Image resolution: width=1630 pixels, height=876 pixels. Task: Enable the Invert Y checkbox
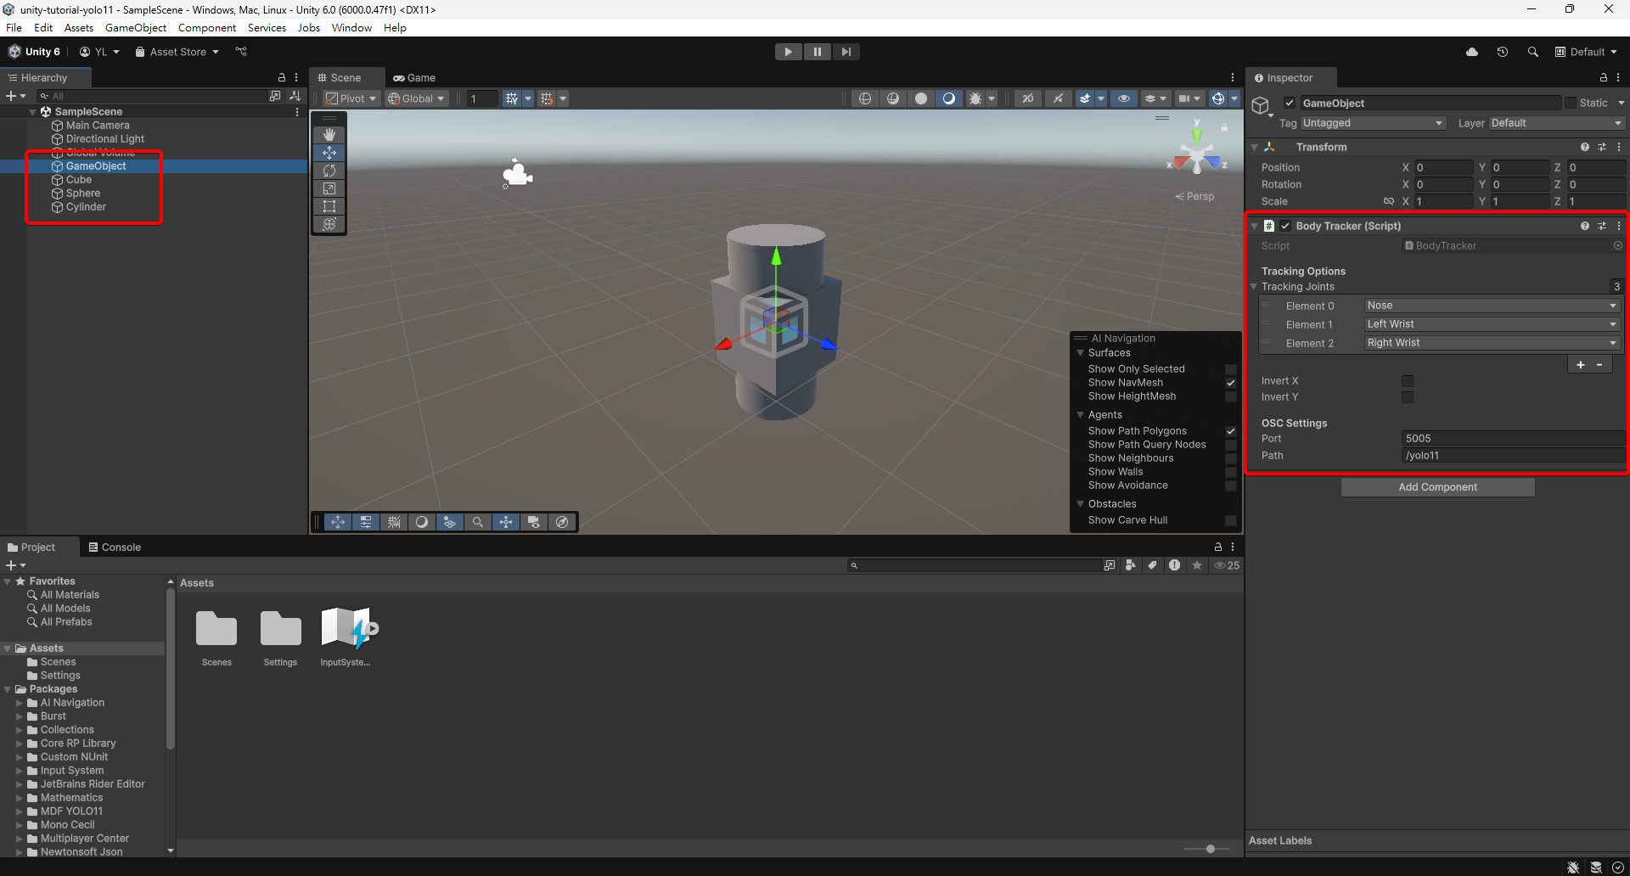click(x=1408, y=397)
